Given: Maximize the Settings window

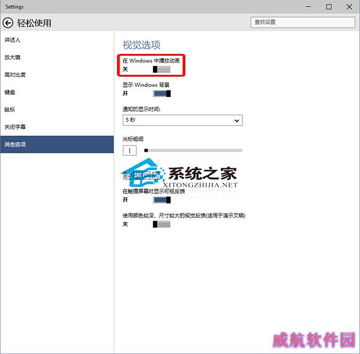Looking at the screenshot, I should (329, 7).
